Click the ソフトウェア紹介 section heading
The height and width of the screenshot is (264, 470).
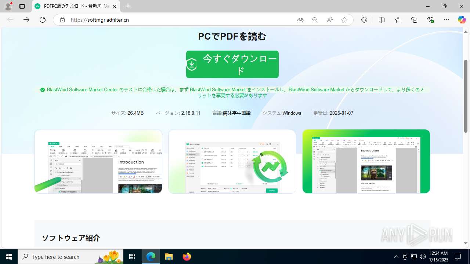point(71,238)
